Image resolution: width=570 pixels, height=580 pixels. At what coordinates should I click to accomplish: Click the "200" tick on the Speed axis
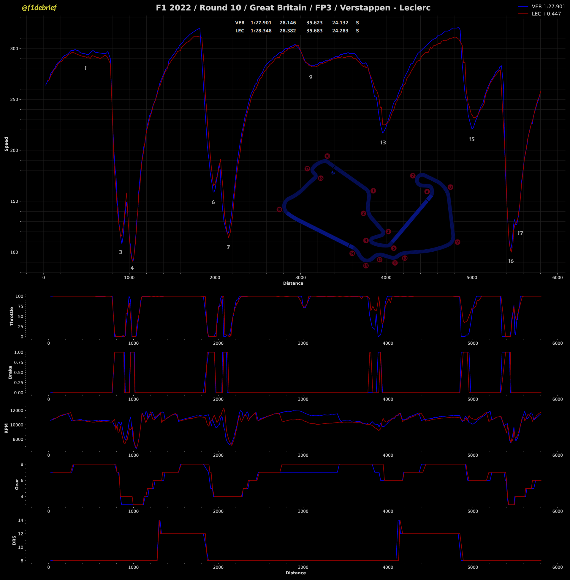pos(14,150)
